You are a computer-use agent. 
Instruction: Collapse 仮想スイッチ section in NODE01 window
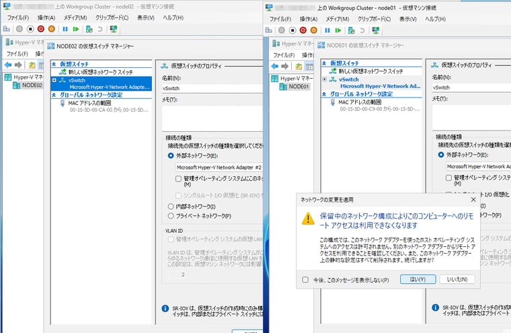(x=324, y=63)
